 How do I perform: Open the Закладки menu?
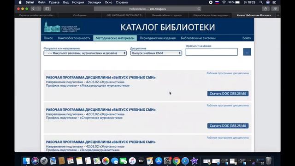pyautogui.click(x=94, y=2)
